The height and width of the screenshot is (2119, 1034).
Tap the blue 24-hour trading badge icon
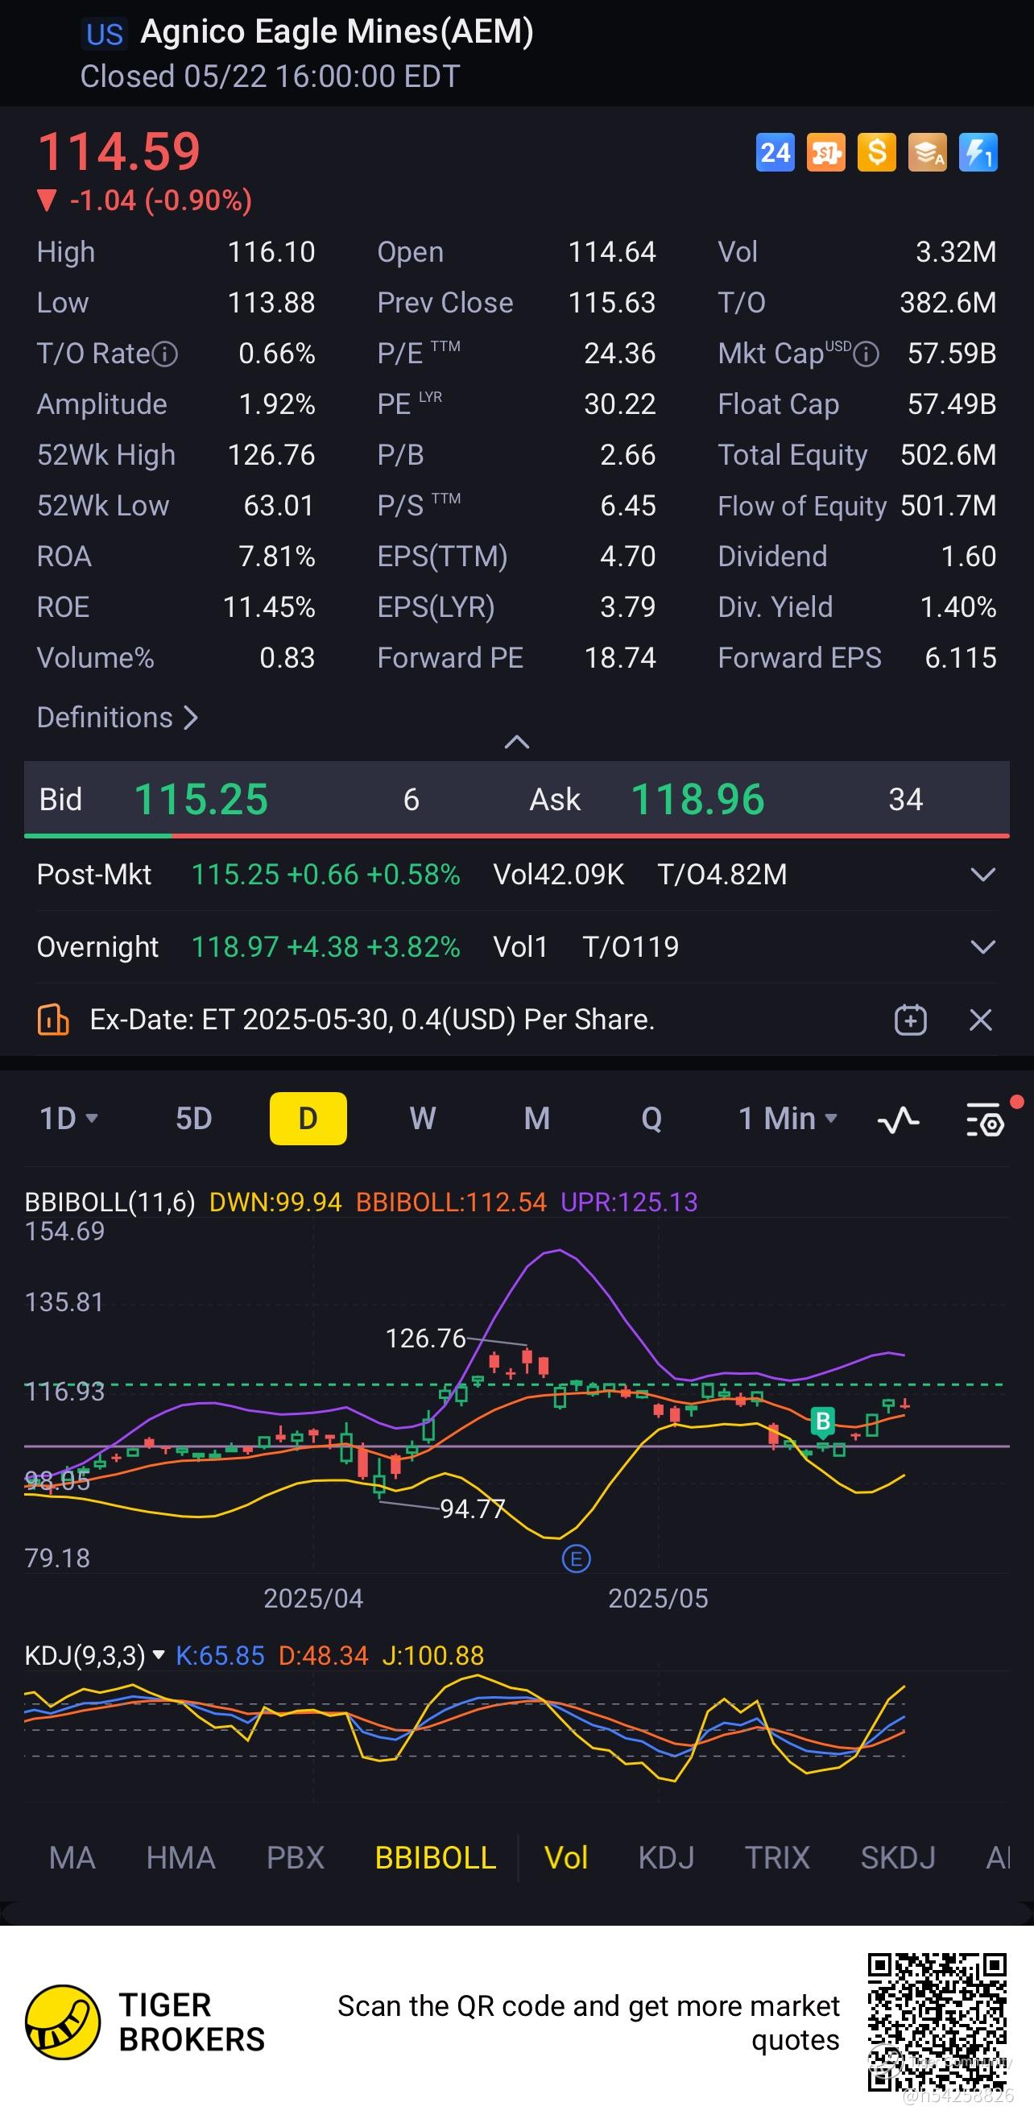pyautogui.click(x=775, y=152)
